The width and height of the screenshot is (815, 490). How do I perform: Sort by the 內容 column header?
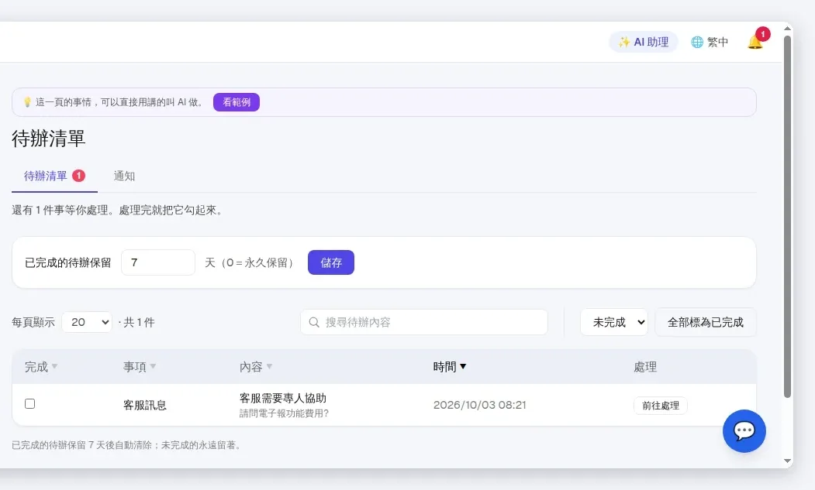[x=256, y=367]
